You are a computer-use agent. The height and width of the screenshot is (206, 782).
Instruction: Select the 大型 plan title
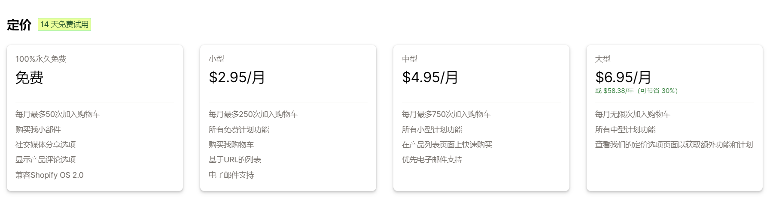pyautogui.click(x=603, y=59)
